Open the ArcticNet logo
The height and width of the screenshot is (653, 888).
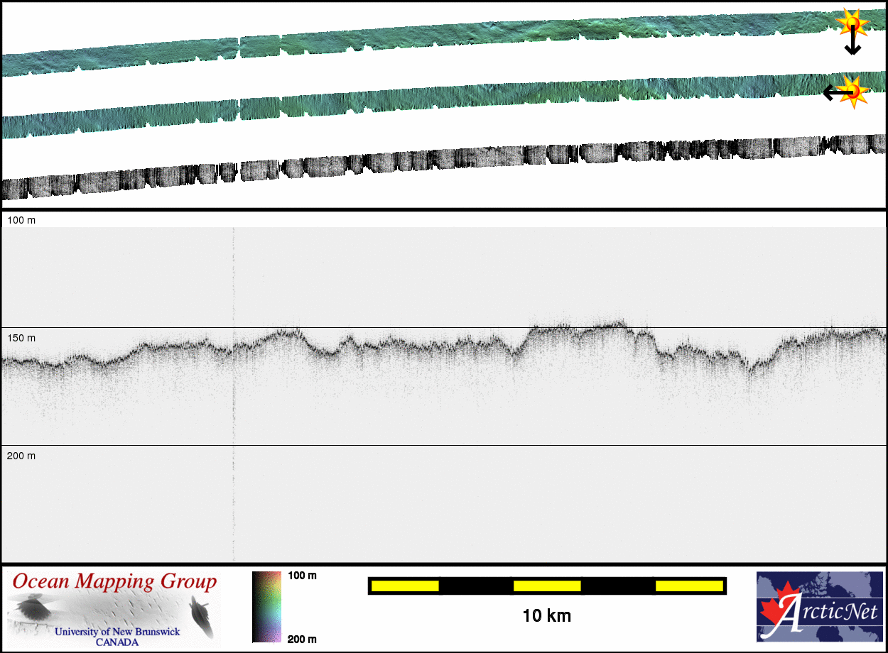(x=820, y=607)
